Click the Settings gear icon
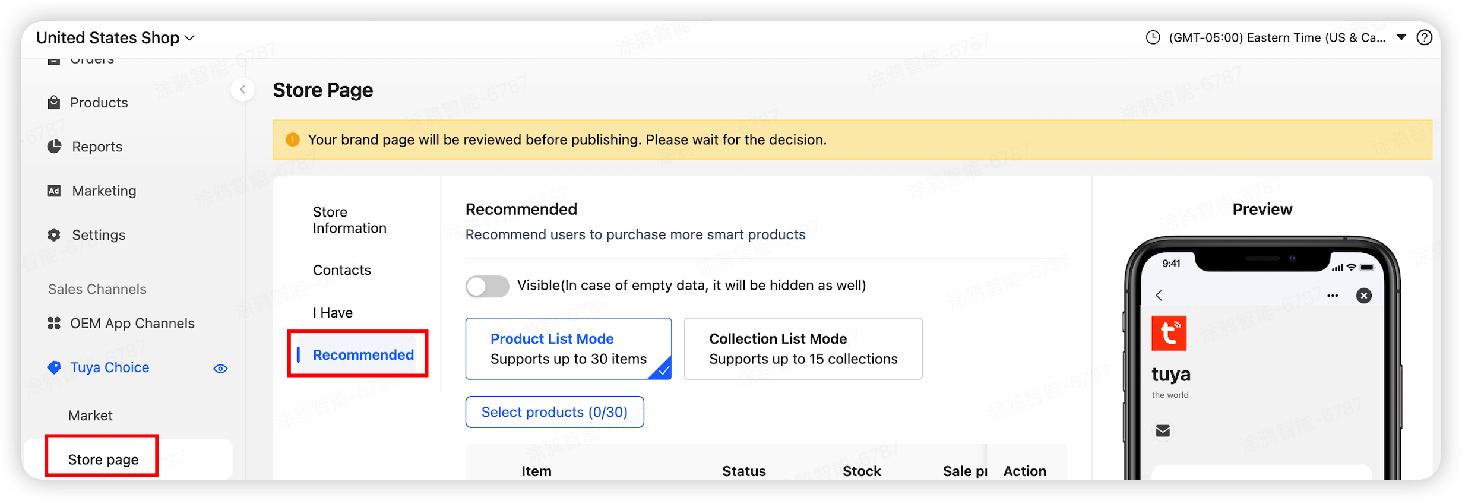Screen dimensions: 1462x501 pos(54,234)
